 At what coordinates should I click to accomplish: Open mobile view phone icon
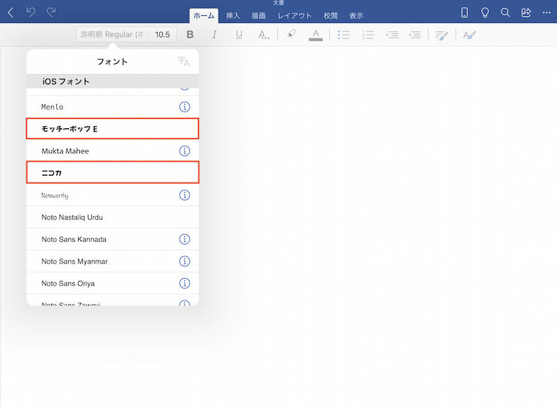click(x=464, y=13)
